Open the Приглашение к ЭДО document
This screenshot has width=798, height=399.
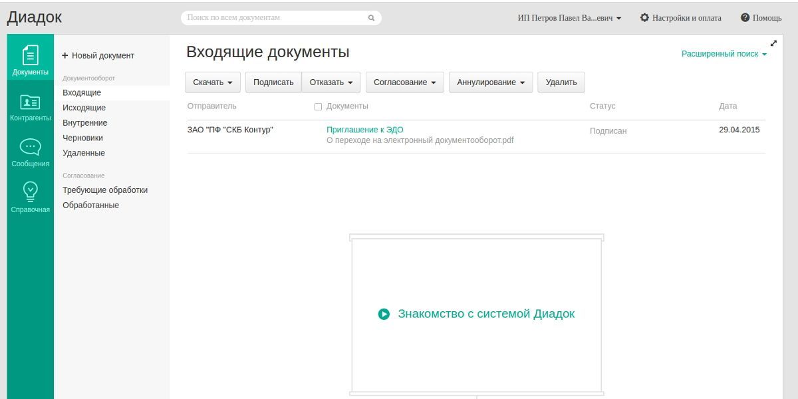pos(365,130)
